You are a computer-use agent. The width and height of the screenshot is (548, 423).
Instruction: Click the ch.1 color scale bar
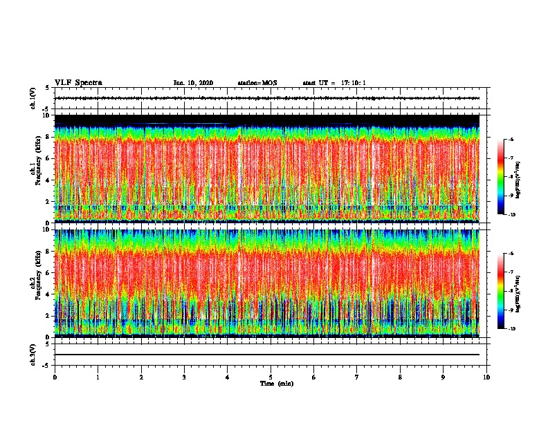pos(501,177)
